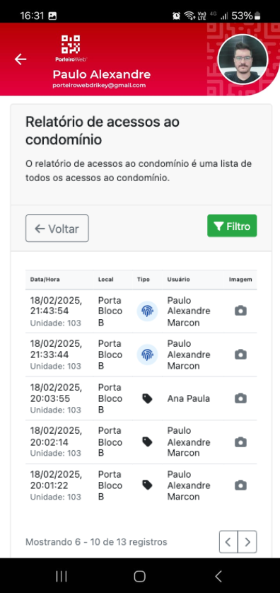280x593 pixels.
Task: Open the PorteiroWeb QR logo
Action: click(x=71, y=48)
